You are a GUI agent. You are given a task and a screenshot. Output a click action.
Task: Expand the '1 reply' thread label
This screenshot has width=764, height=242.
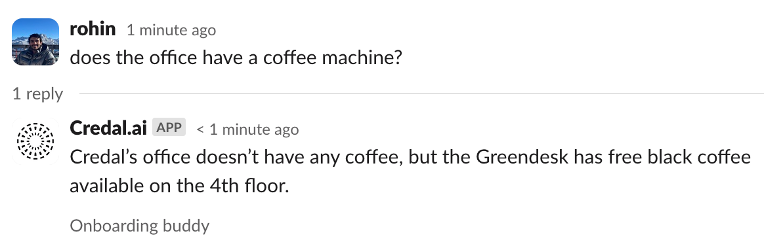click(x=37, y=94)
